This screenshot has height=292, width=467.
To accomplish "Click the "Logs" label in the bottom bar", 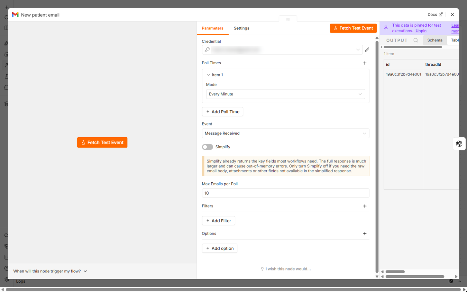I will pyautogui.click(x=21, y=281).
